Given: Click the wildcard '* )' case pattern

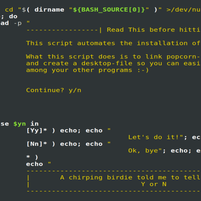Looking at the screenshot, I should (x=32, y=157).
